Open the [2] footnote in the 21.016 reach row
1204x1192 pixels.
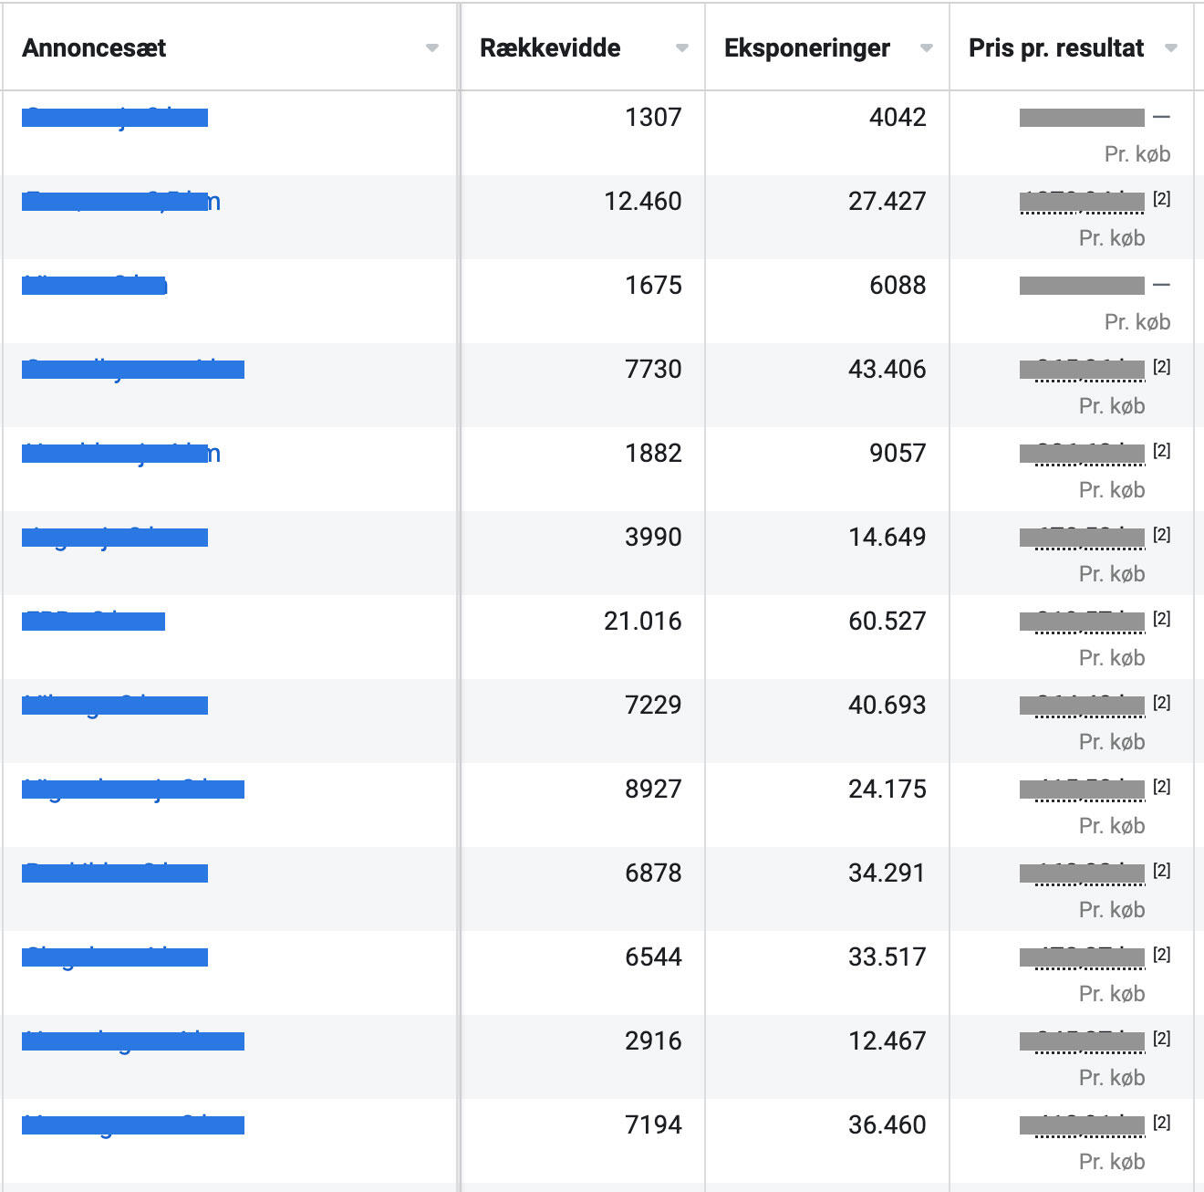click(1161, 619)
